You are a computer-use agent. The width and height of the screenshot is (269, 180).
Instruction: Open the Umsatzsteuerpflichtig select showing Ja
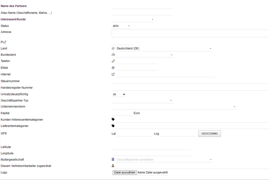coord(119,94)
